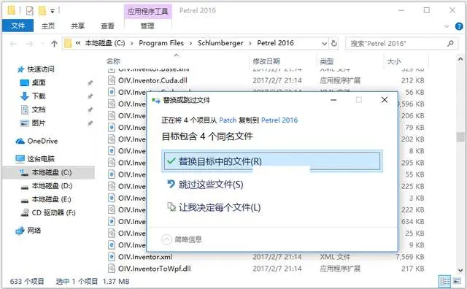The image size is (467, 289).
Task: Sort by the 大小 column header
Action: coord(394,61)
